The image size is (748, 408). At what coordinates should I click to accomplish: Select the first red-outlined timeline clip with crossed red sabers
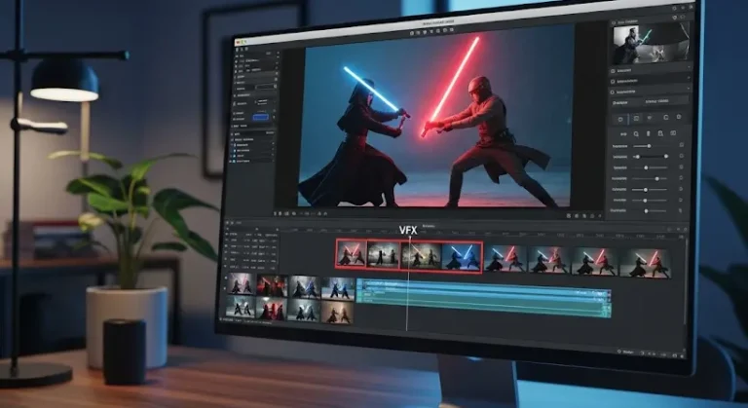pos(352,253)
